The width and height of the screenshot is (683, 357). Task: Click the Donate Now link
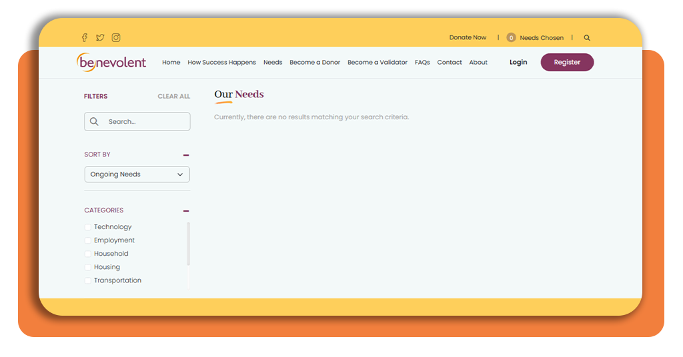coord(468,37)
